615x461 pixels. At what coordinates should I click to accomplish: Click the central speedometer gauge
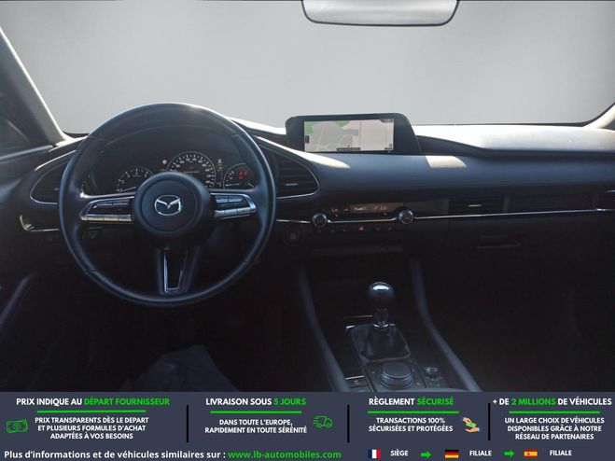[192, 170]
